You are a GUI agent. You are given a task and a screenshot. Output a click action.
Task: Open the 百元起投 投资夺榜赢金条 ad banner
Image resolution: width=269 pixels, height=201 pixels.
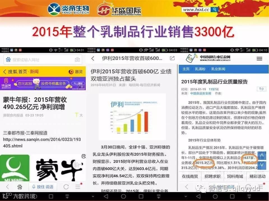point(43,83)
